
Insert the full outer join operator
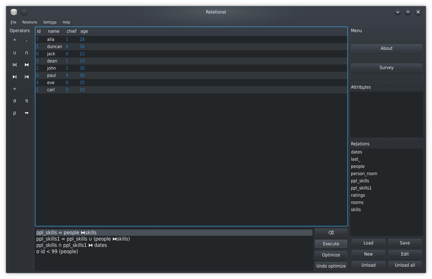tap(27, 65)
